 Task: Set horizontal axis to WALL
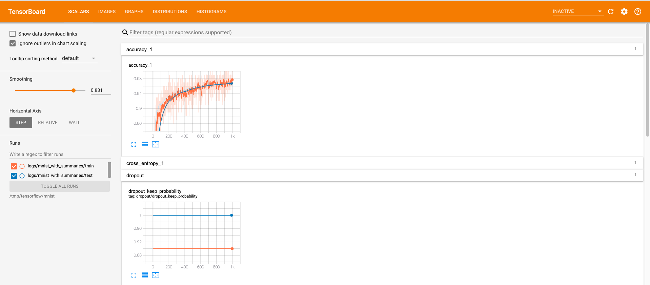pos(75,123)
